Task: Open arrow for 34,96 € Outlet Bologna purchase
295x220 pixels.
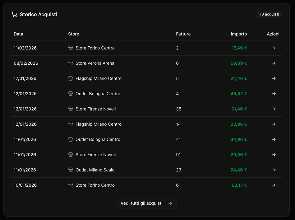Action: tap(274, 140)
